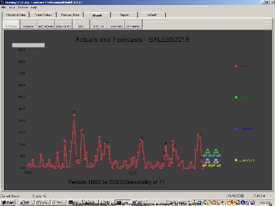The image size is (275, 206).
Task: Click the 27.6 Y-axis label
Action: (x=22, y=132)
